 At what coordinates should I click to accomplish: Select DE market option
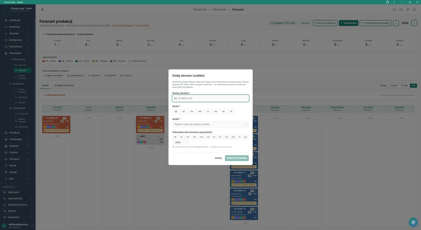pyautogui.click(x=176, y=111)
